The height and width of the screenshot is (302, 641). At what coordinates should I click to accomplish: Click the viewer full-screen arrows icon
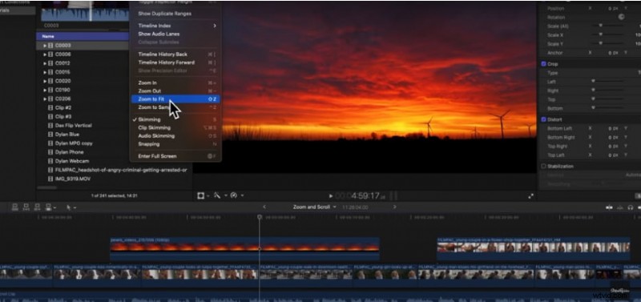point(530,196)
